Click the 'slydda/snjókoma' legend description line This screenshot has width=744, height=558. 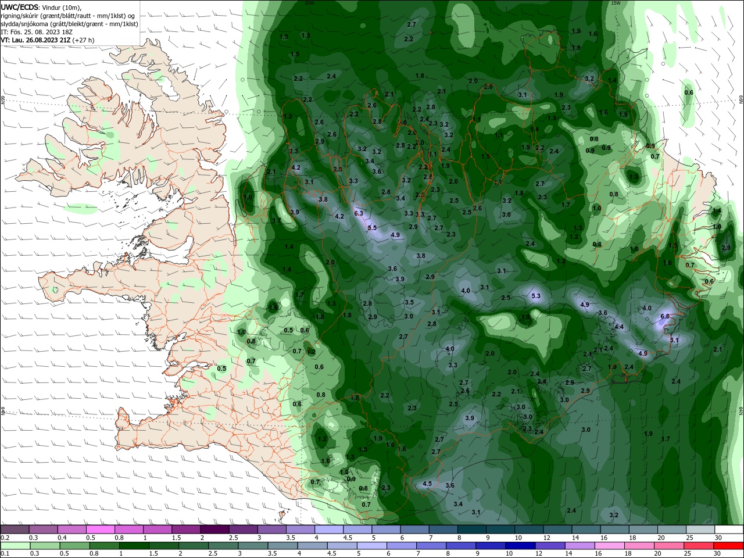69,24
